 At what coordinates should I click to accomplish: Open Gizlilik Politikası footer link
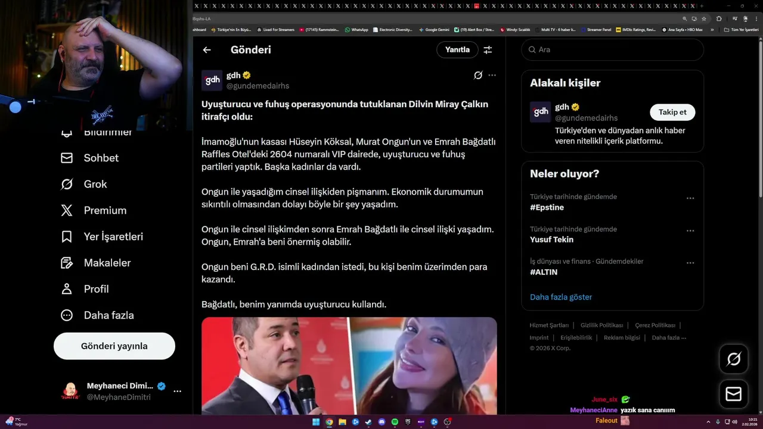coord(601,325)
